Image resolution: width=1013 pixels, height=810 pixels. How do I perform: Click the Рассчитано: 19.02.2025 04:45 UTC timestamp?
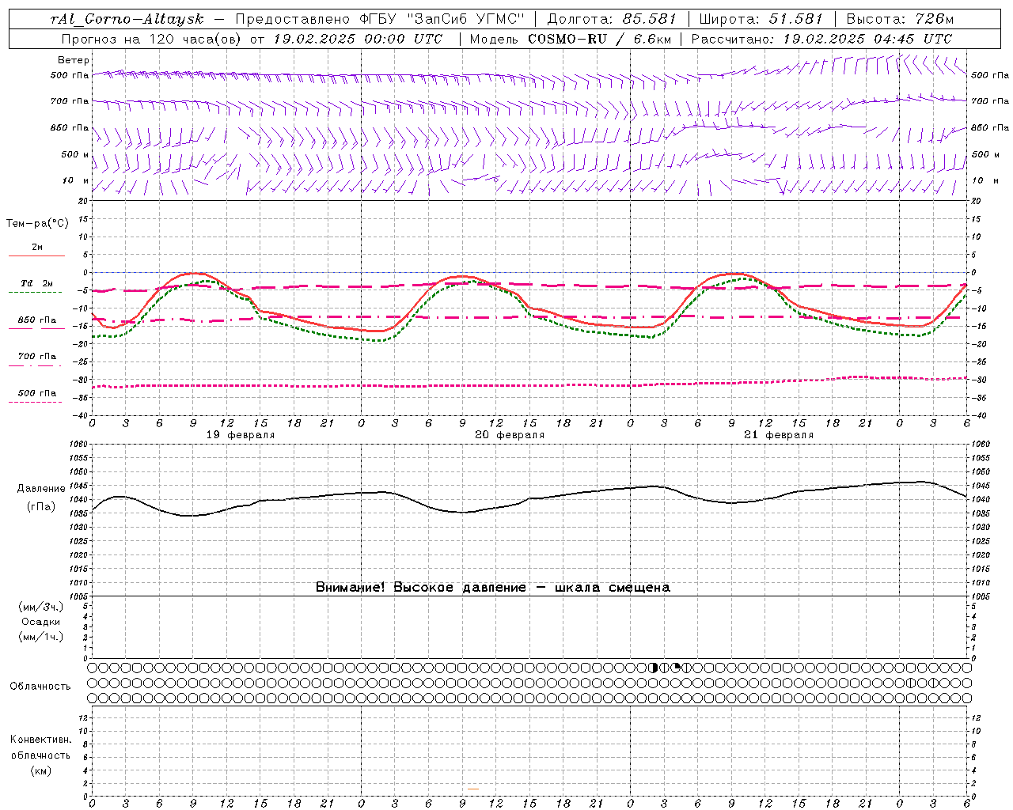pyautogui.click(x=821, y=39)
